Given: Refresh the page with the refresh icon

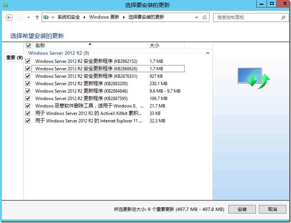Looking at the screenshot, I should (205, 17).
